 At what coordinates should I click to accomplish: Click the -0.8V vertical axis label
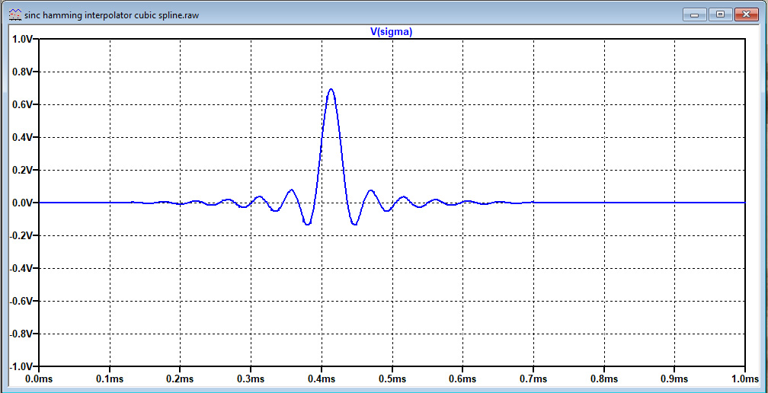point(21,334)
